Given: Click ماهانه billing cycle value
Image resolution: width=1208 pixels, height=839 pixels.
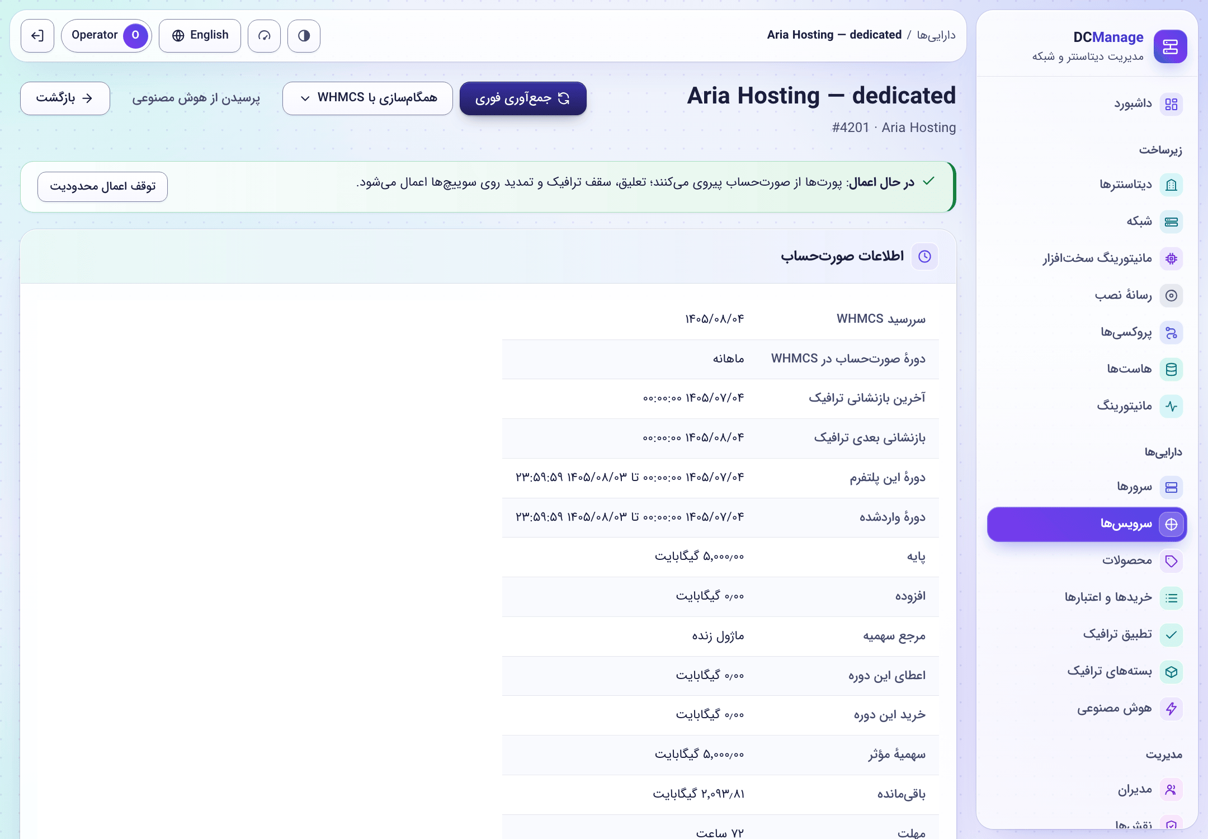Looking at the screenshot, I should [x=728, y=359].
